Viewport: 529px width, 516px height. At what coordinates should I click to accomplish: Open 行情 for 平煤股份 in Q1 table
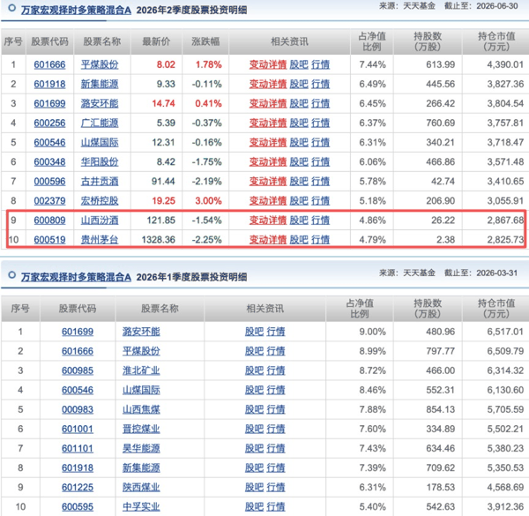pyautogui.click(x=276, y=351)
